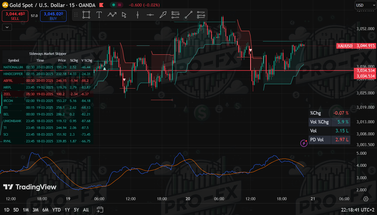Switch to the 1D timeframe tab

click(7, 210)
